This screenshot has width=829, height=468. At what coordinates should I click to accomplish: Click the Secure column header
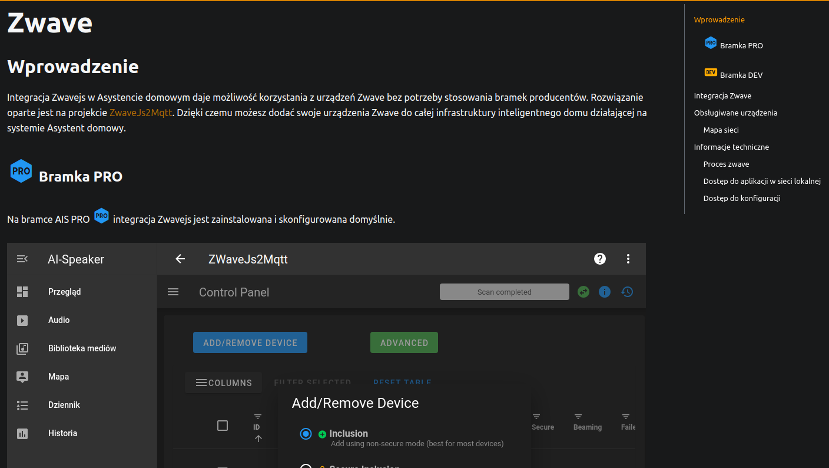tap(543, 427)
